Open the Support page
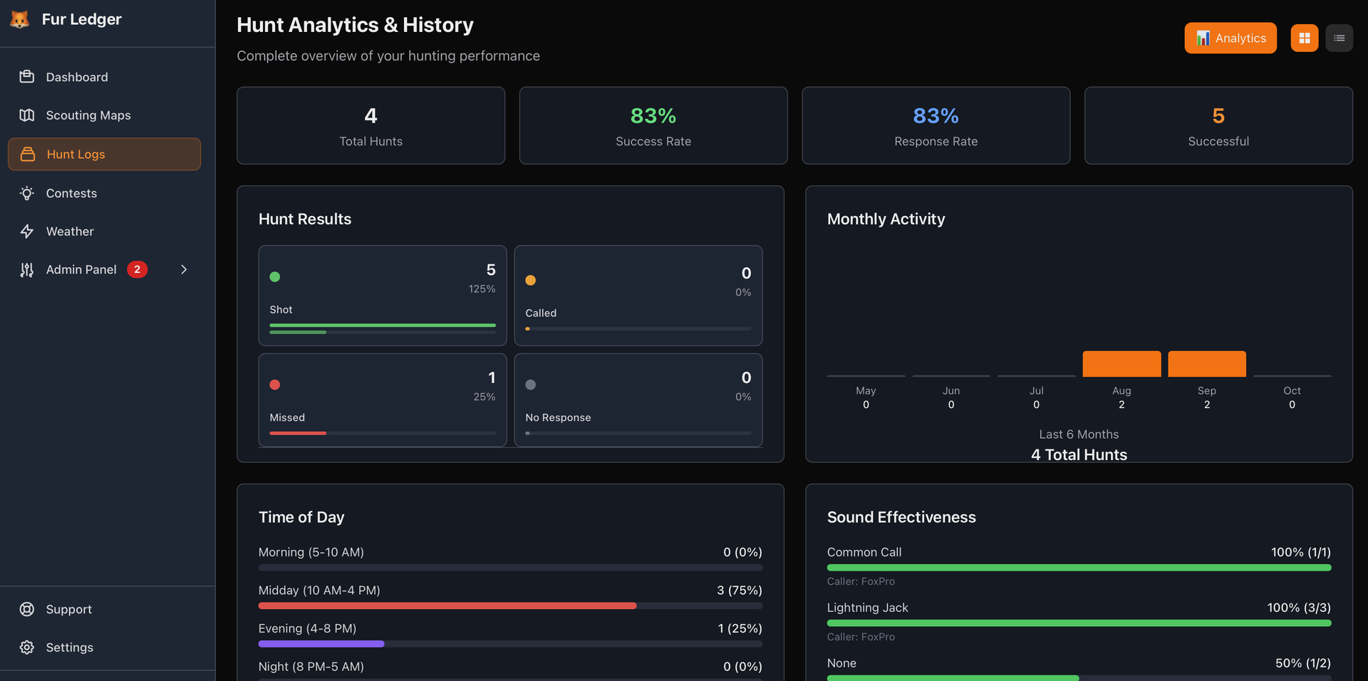 coord(68,609)
